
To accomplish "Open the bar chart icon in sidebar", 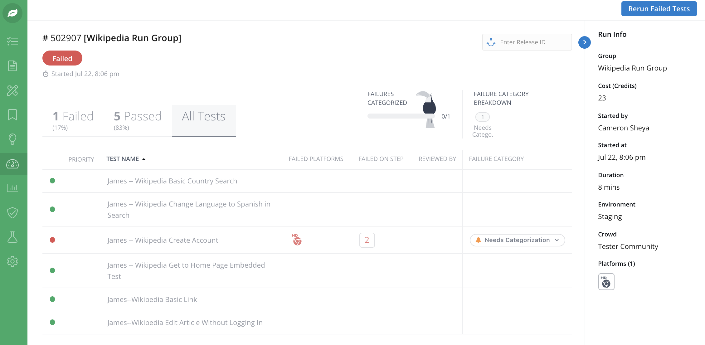I will coord(12,188).
